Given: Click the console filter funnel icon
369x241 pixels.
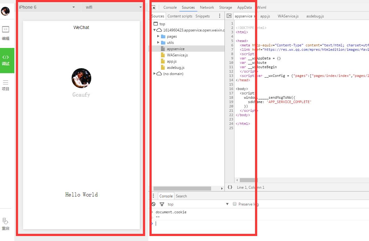Looking at the screenshot, I should point(162,204).
